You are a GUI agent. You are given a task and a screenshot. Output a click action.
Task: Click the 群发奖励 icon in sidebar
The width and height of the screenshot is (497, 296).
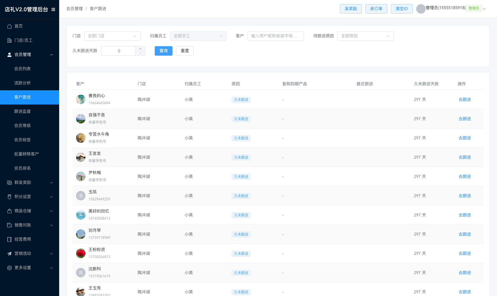pyautogui.click(x=9, y=182)
